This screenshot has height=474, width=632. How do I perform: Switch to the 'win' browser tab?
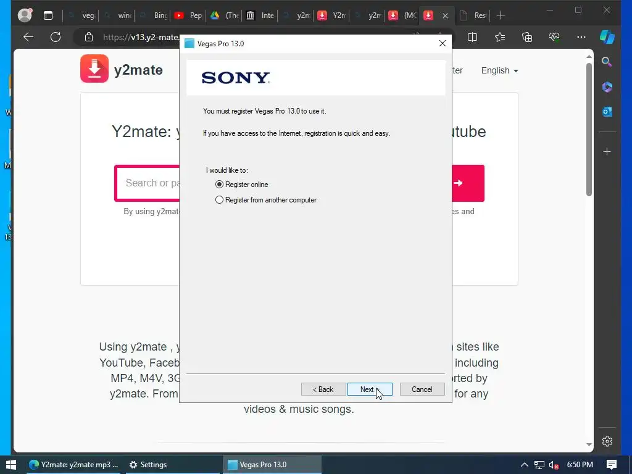[118, 15]
